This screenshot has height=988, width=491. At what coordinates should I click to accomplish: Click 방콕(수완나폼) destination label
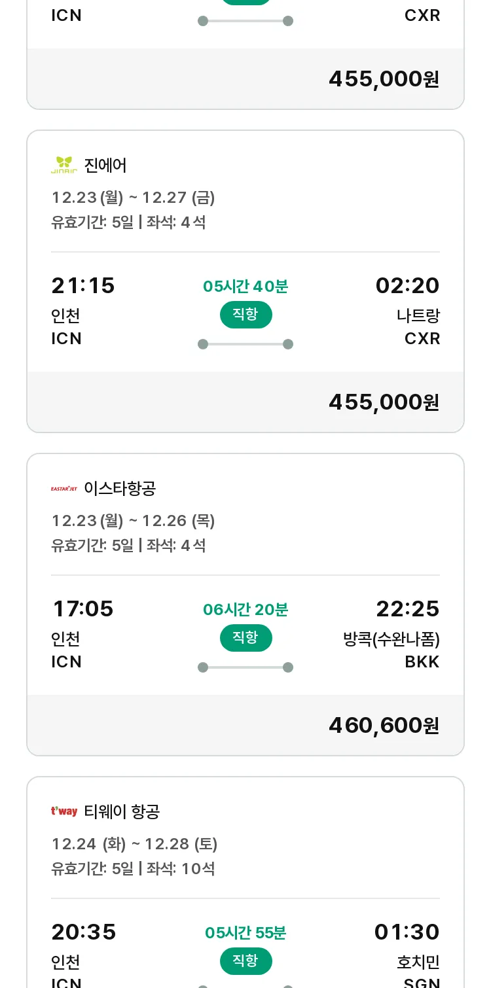(x=391, y=639)
